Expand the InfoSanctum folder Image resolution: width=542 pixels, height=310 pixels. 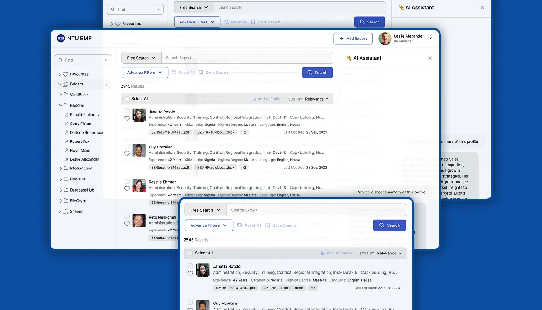point(61,168)
